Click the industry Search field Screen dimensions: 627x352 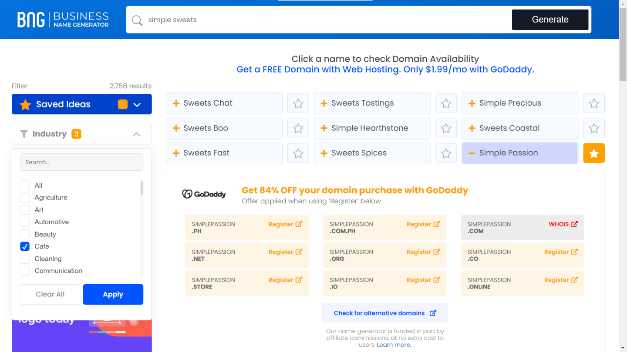[81, 162]
